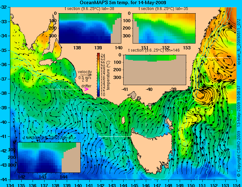Viewport: 242px width, 187px height.
Task: Click the '152' axis label on the lat=-35 section
Action: click(x=166, y=48)
